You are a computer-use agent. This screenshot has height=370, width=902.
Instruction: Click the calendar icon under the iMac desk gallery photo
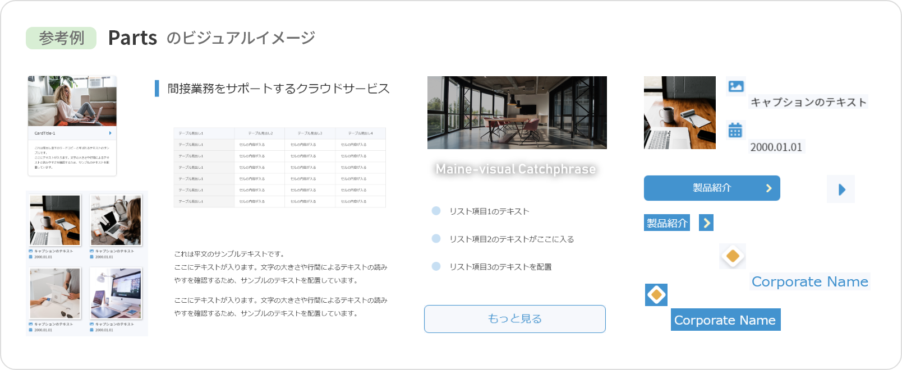91,330
